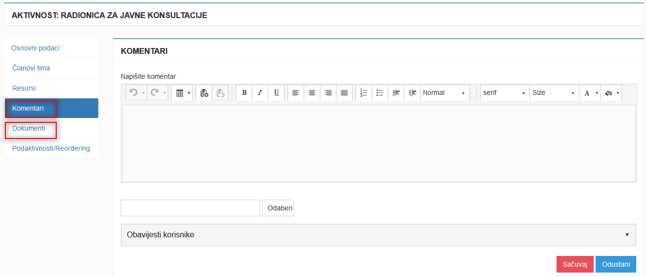
Task: Justify the comment text
Action: 344,92
